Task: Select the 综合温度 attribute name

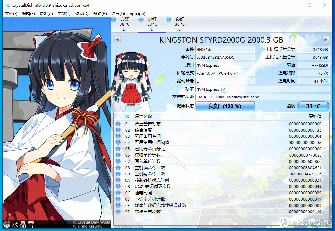Action: click(x=143, y=130)
